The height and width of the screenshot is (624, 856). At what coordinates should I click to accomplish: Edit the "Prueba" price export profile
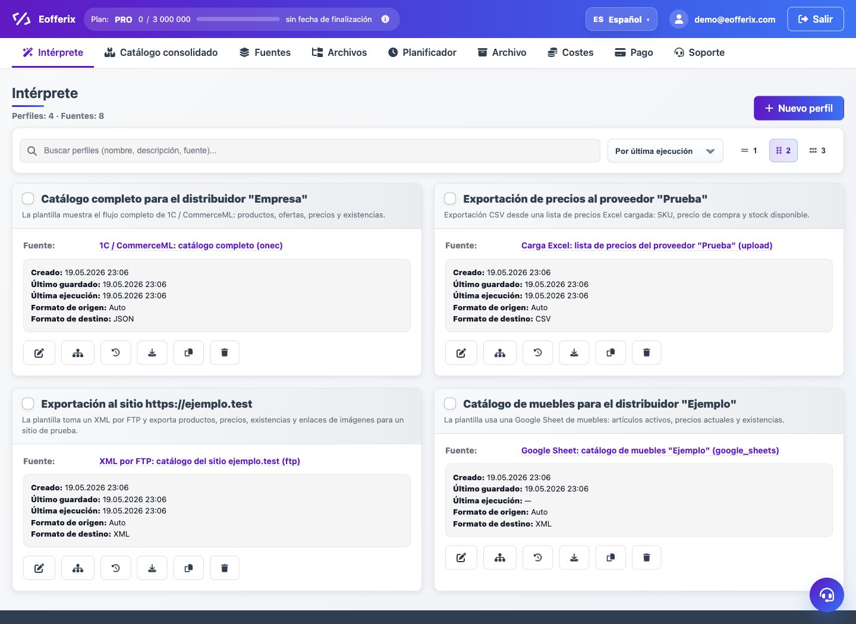pos(461,352)
